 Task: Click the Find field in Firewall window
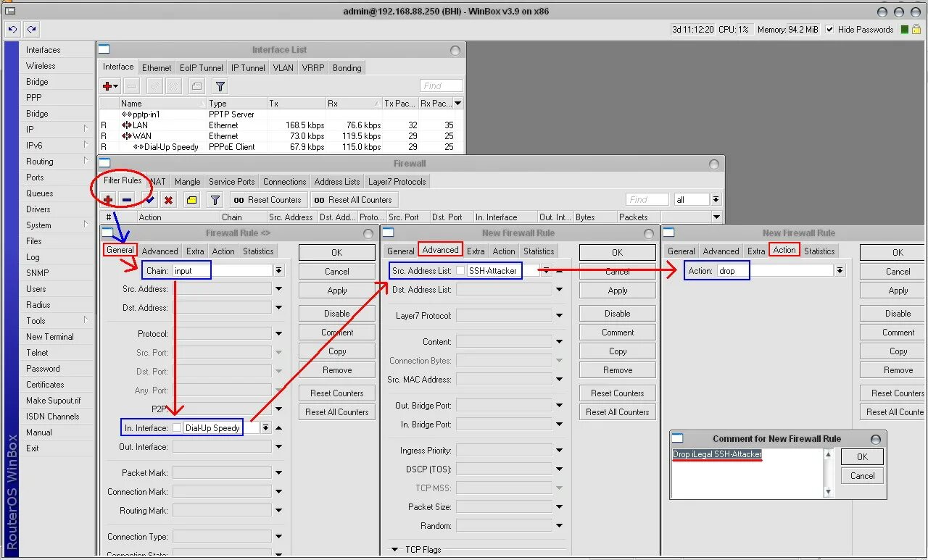pyautogui.click(x=647, y=199)
